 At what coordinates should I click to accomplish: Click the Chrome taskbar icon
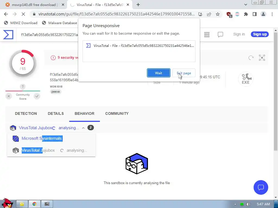pyautogui.click(x=34, y=204)
